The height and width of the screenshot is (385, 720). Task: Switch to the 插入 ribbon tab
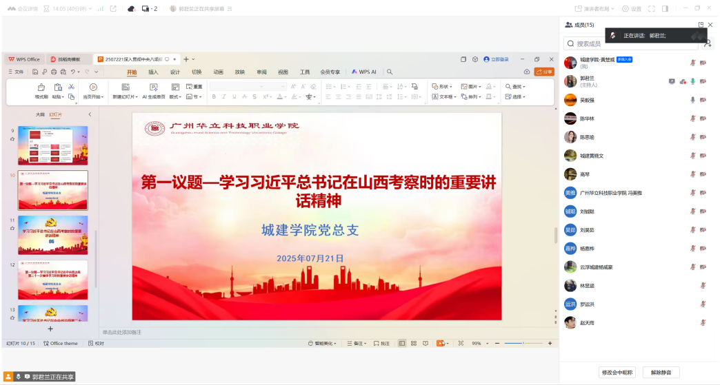click(153, 72)
